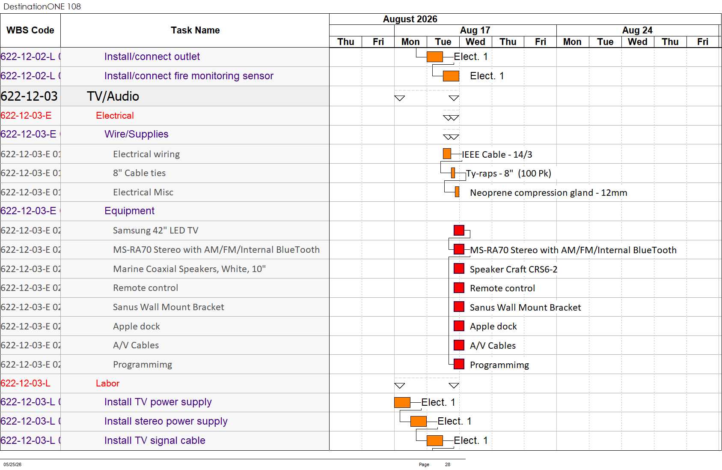Click the Aug 17 week header
722x470 pixels.
coord(475,30)
